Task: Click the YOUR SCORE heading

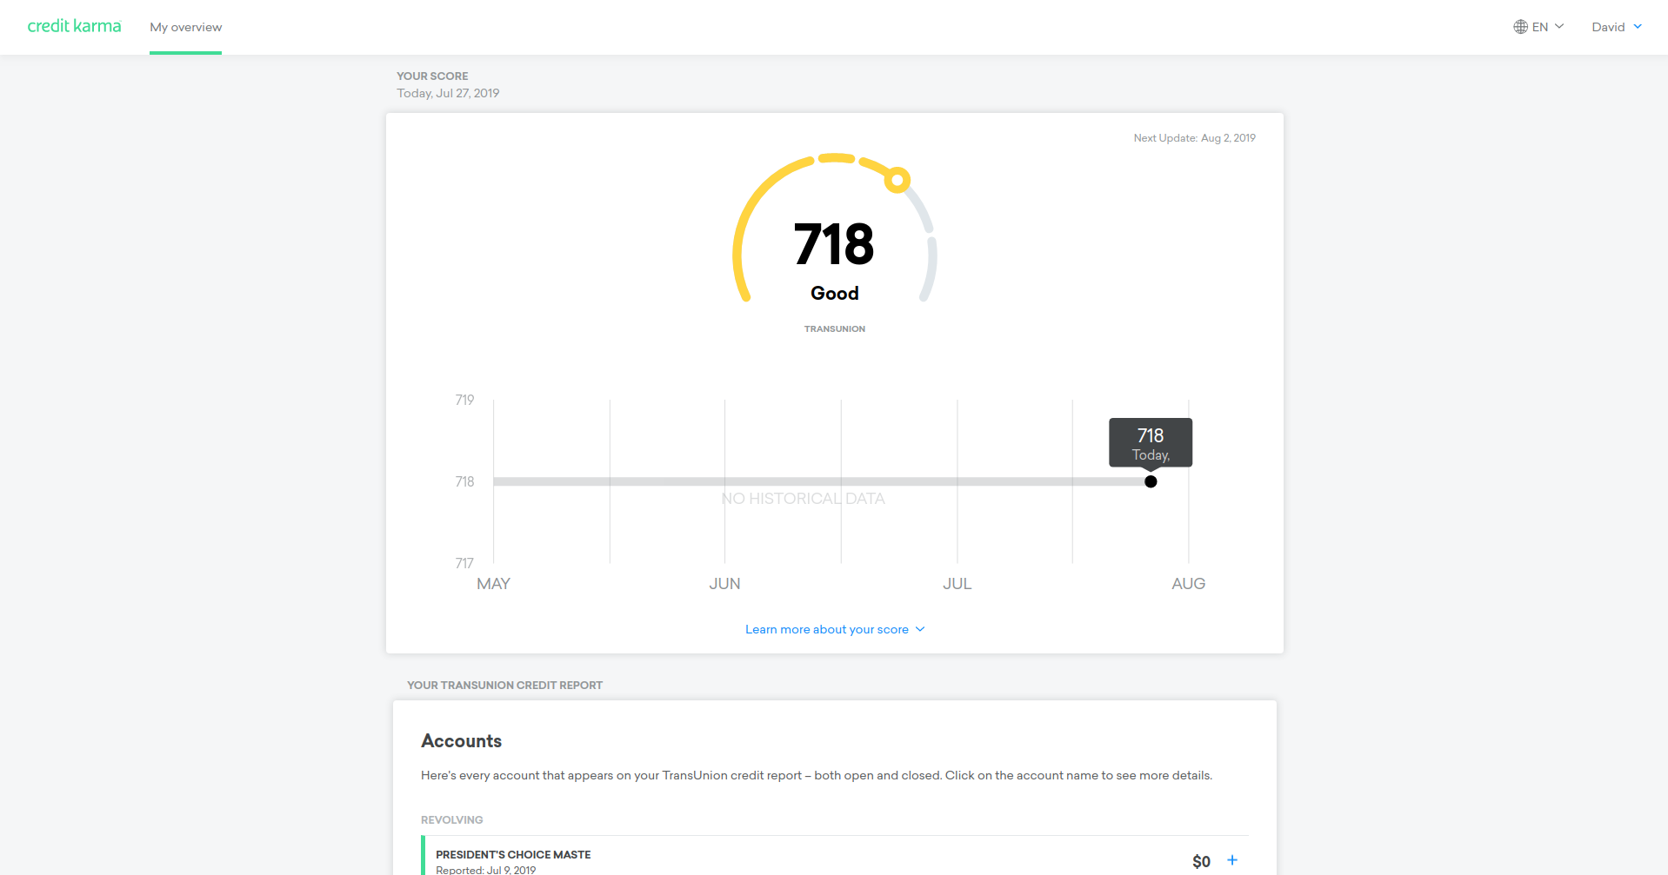Action: point(432,76)
